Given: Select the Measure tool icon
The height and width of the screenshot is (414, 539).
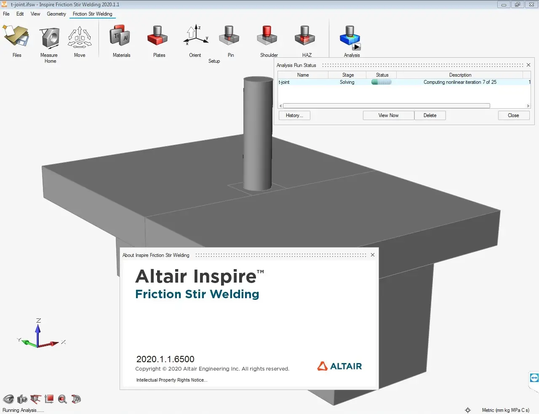Looking at the screenshot, I should (50, 38).
